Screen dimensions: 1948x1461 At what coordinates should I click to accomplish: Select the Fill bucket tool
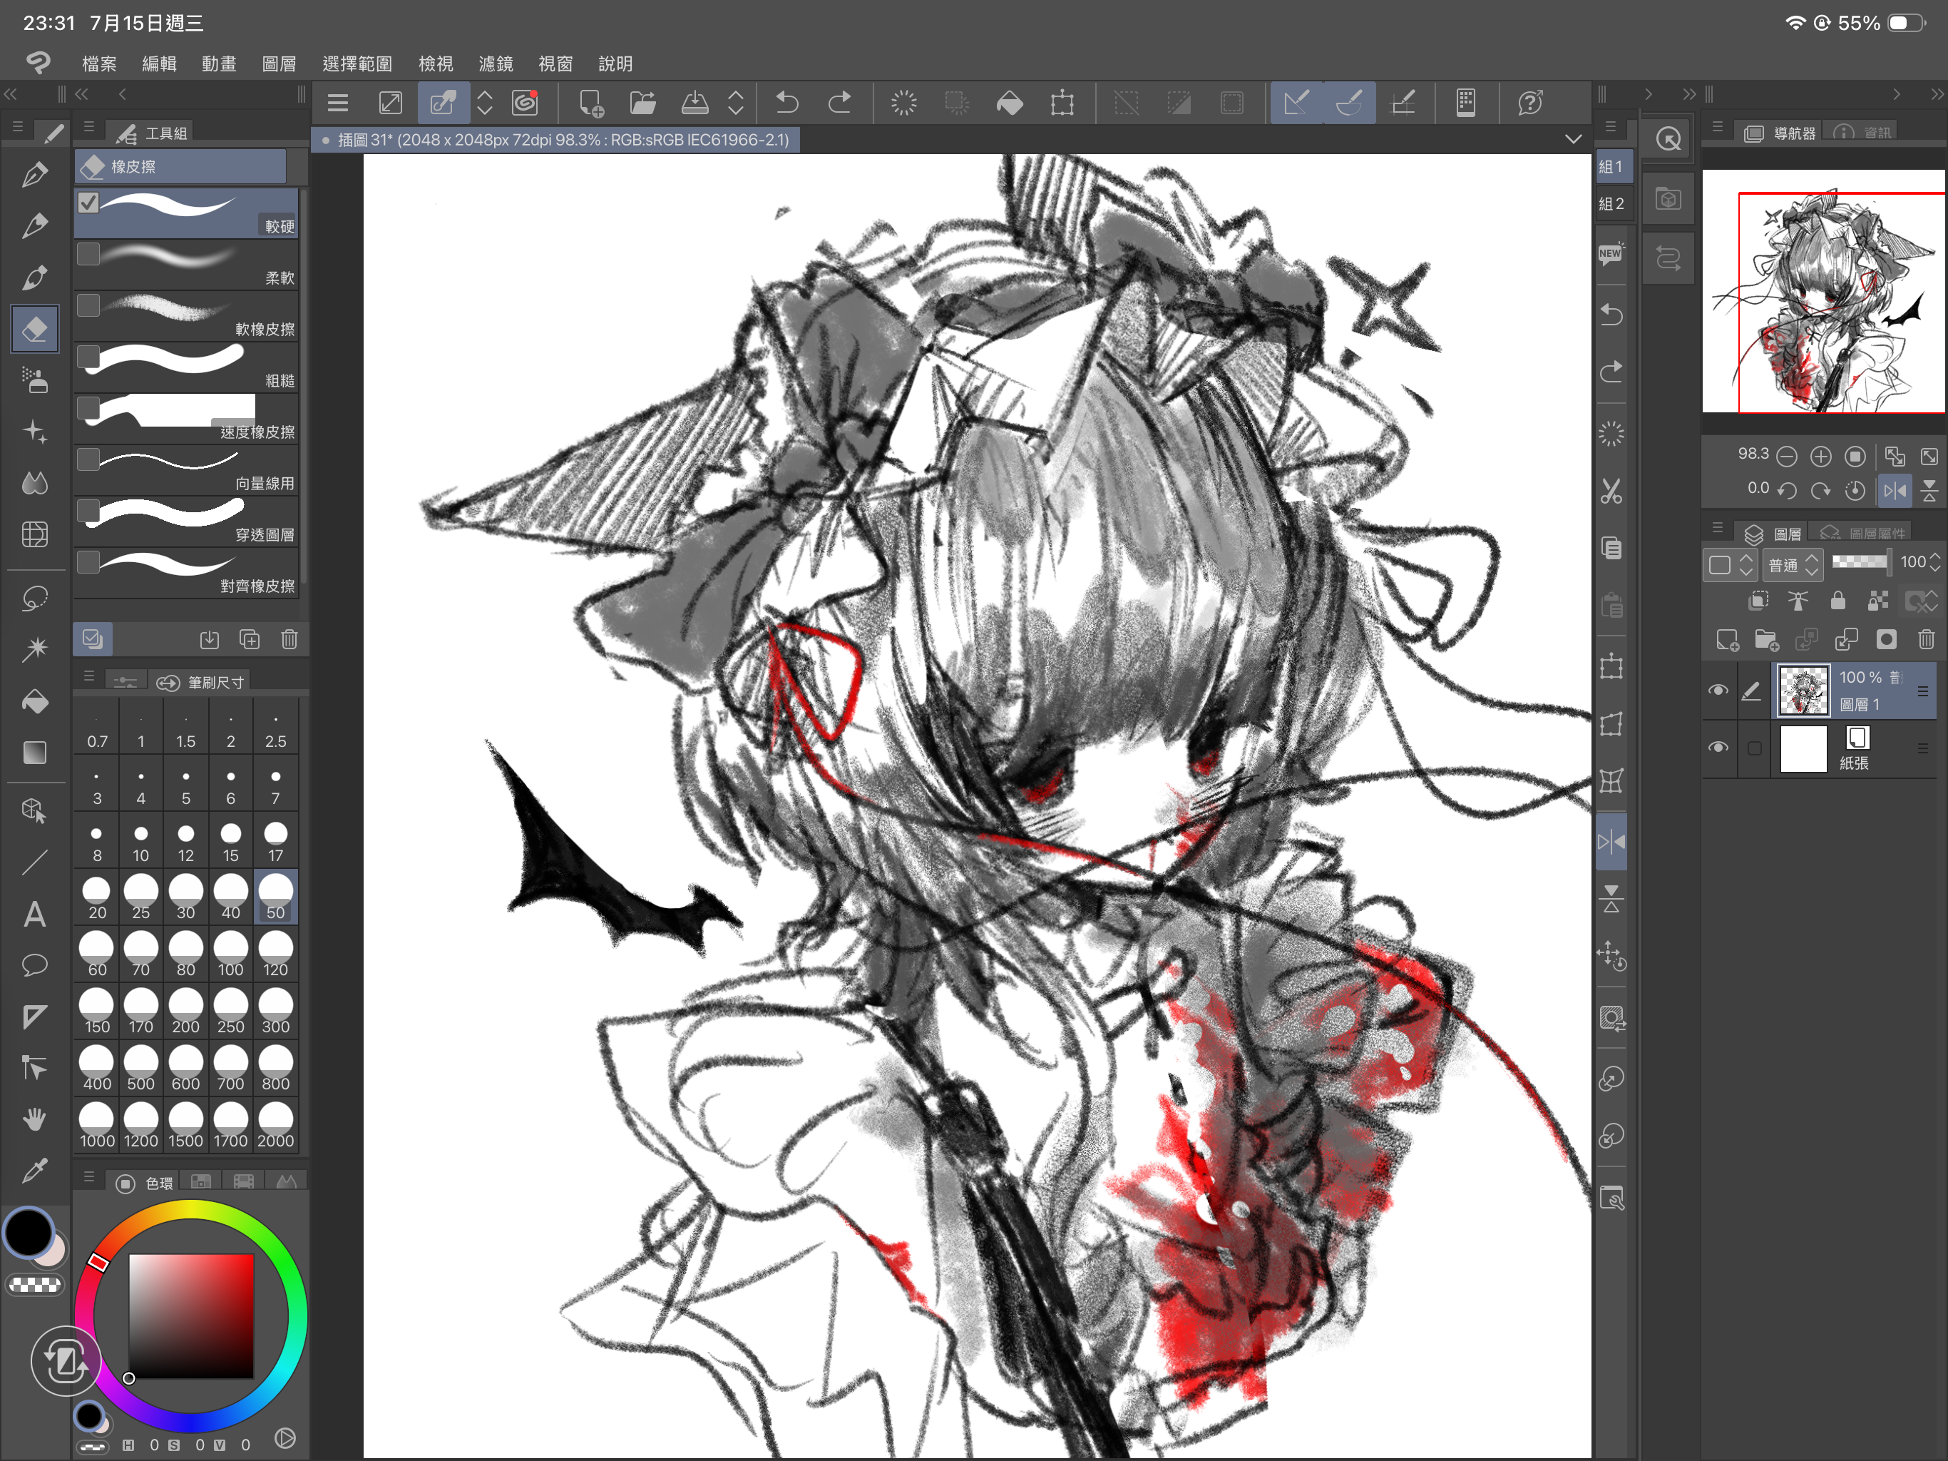(x=34, y=701)
